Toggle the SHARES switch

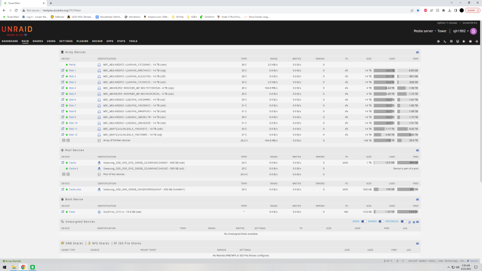(381, 221)
